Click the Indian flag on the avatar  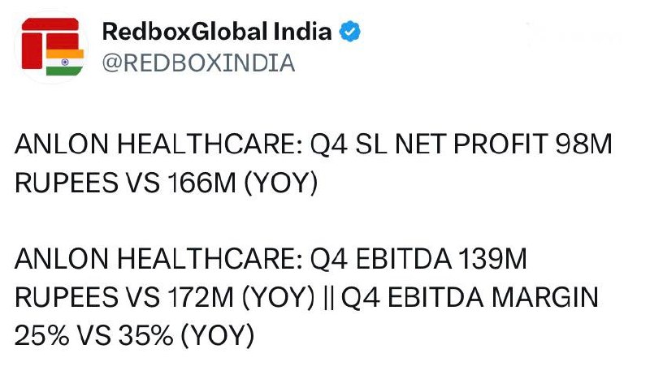click(65, 62)
